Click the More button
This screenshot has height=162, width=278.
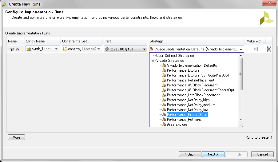tap(16, 137)
